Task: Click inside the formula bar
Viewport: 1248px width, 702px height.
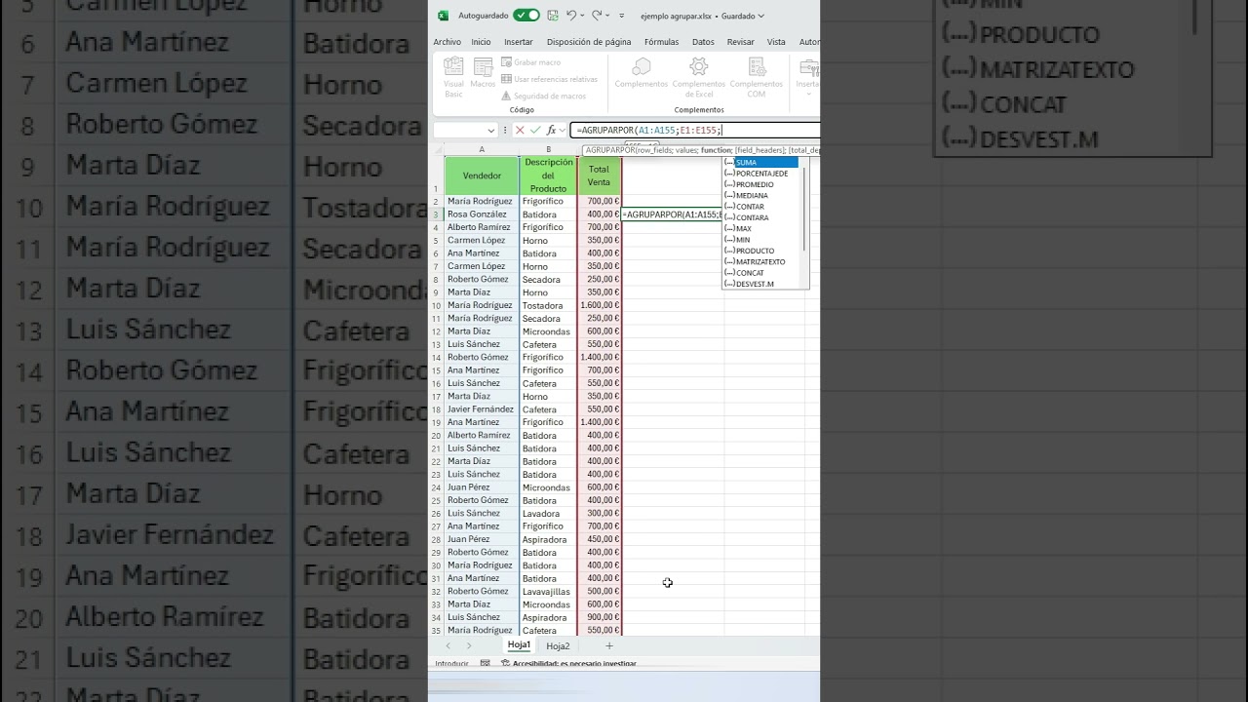Action: tap(695, 130)
